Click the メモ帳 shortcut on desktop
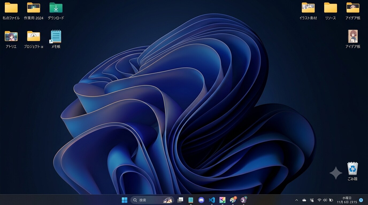Screen dimensions: 368x205 coord(56,36)
